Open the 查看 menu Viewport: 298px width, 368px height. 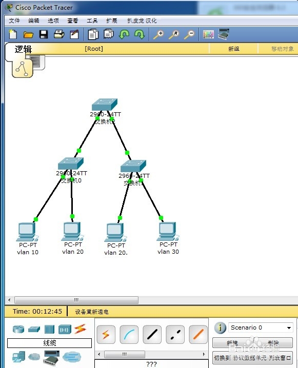(72, 21)
